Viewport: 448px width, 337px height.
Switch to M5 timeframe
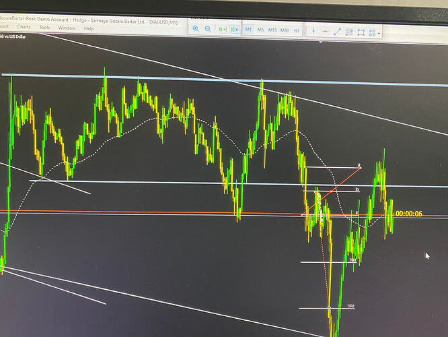click(260, 30)
